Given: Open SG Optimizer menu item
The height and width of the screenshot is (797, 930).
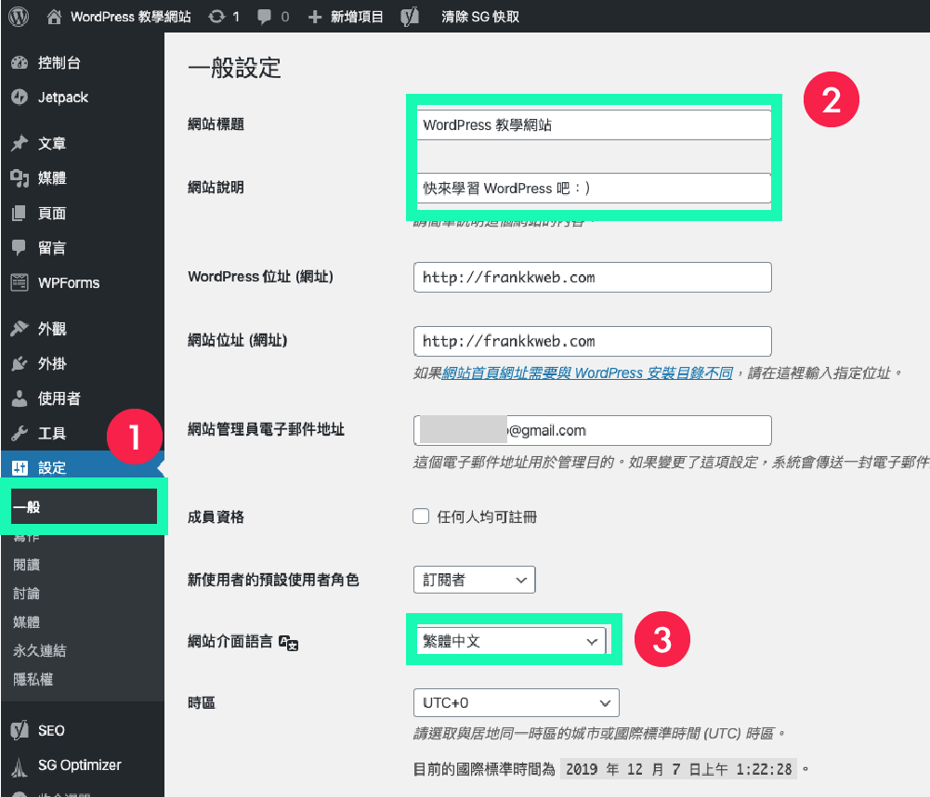Looking at the screenshot, I should 80,765.
